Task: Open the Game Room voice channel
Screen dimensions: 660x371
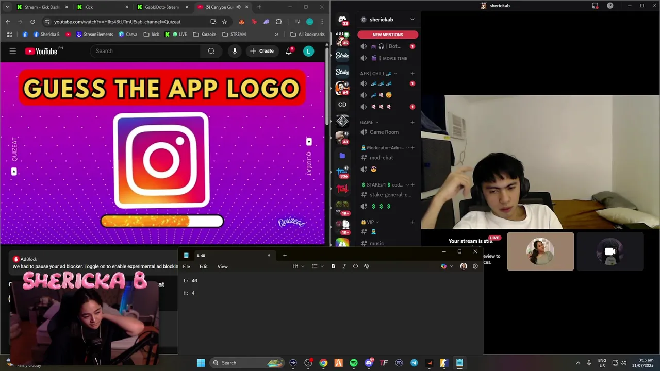Action: click(x=384, y=132)
